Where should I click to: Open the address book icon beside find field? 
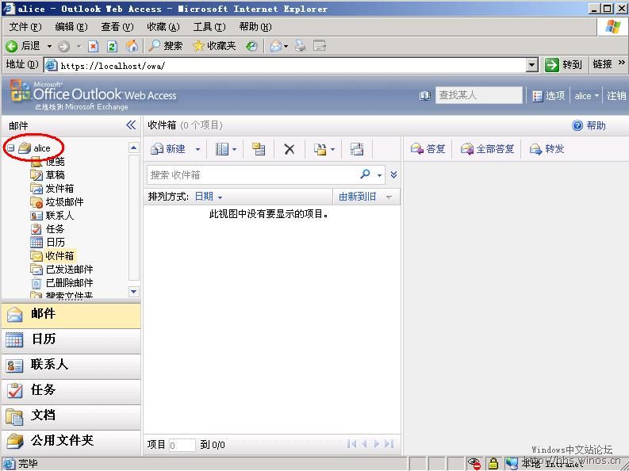[425, 95]
